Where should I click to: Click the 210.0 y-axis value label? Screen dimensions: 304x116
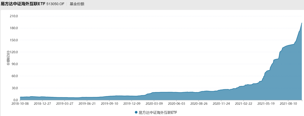14,16
